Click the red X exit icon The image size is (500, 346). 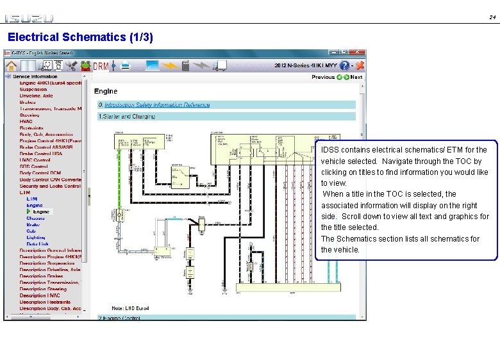pos(360,65)
